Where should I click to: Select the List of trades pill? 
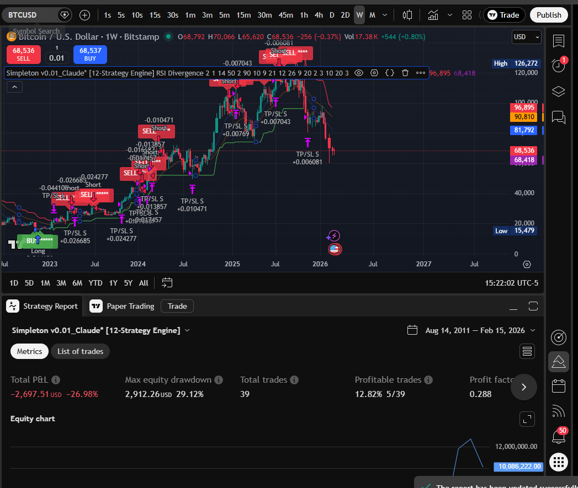point(80,351)
